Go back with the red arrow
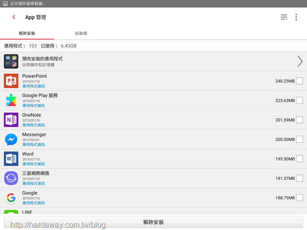Viewport: 307px width, 230px height. pyautogui.click(x=14, y=17)
